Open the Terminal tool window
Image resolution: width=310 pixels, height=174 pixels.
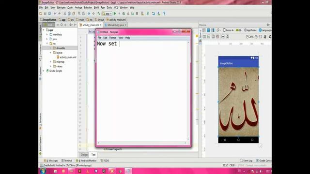click(x=67, y=160)
